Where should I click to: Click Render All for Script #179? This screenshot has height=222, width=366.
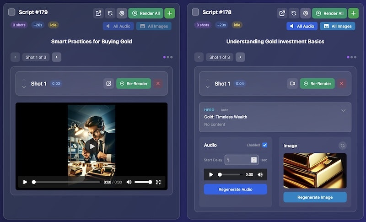[146, 13]
